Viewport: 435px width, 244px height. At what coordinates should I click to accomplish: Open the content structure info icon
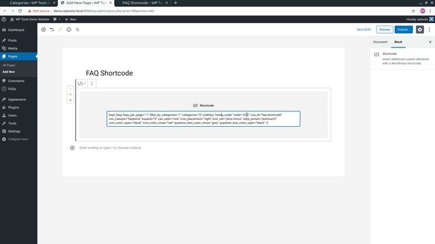(69, 30)
